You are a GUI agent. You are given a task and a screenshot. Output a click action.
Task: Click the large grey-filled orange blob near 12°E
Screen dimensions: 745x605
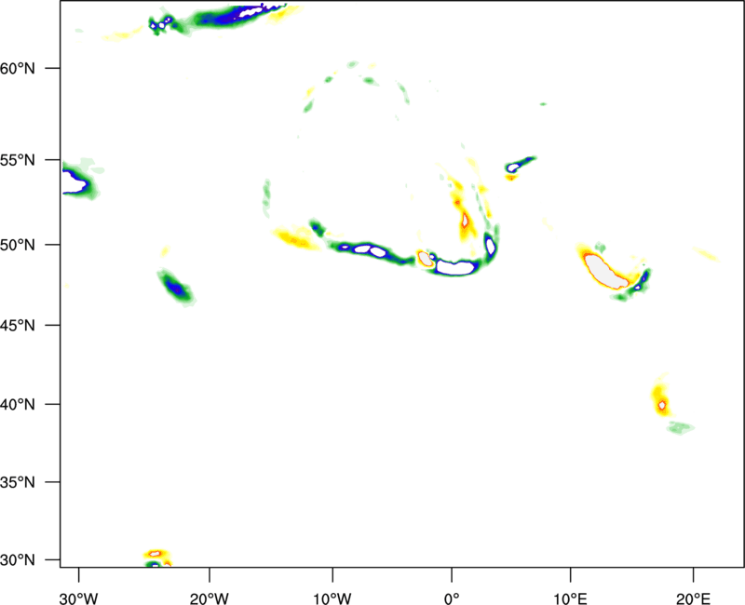tap(605, 272)
